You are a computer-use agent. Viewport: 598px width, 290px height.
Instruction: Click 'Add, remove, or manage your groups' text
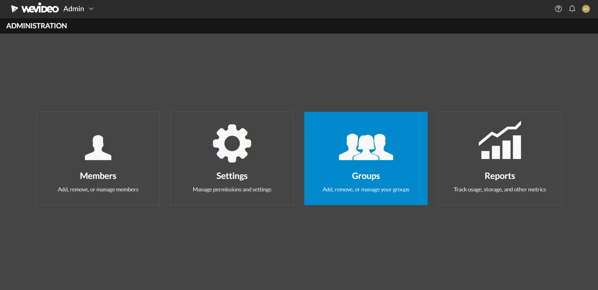coord(366,189)
